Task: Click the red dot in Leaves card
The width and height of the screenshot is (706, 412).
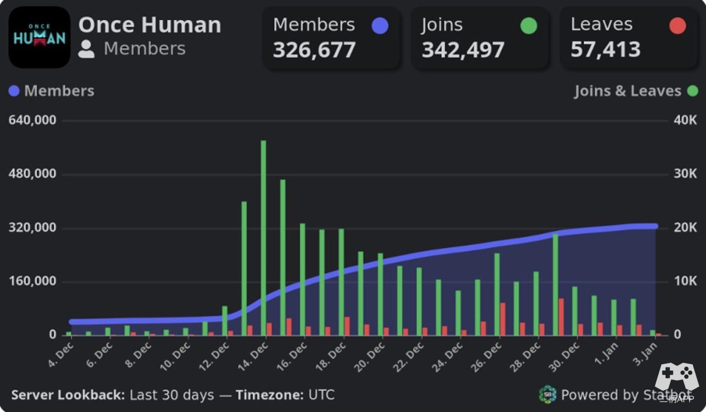Action: [677, 26]
